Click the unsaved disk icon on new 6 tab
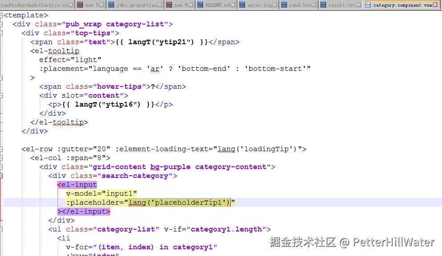 coord(169,5)
